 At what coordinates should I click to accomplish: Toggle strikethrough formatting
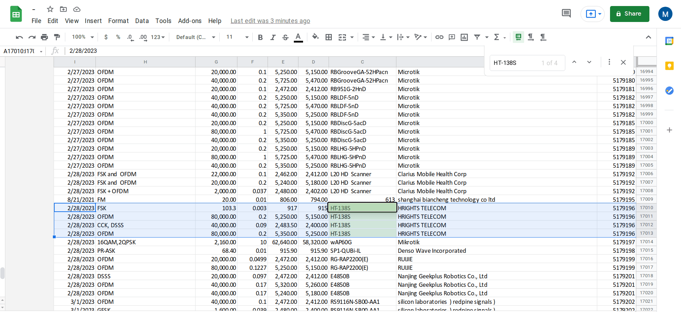pos(285,37)
